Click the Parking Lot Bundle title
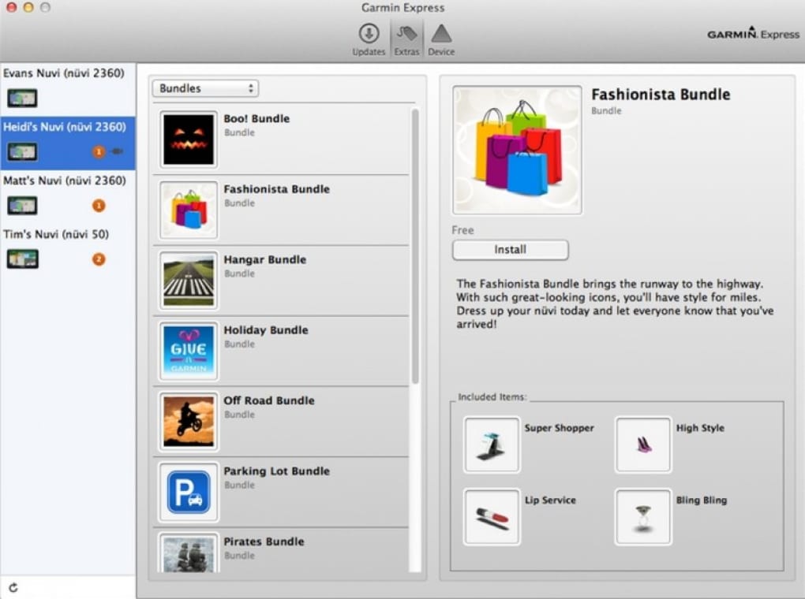The image size is (805, 599). pyautogui.click(x=277, y=471)
